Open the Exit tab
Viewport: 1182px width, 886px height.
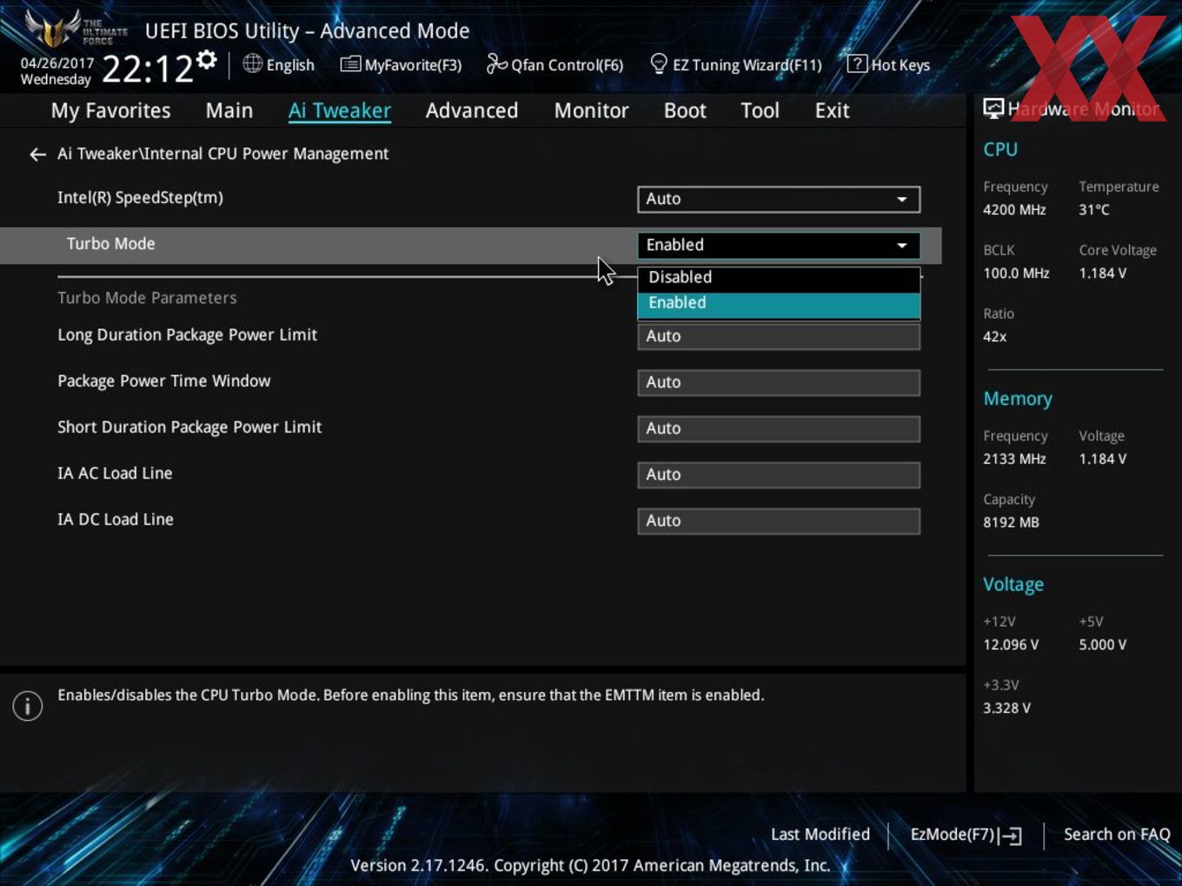click(x=832, y=110)
